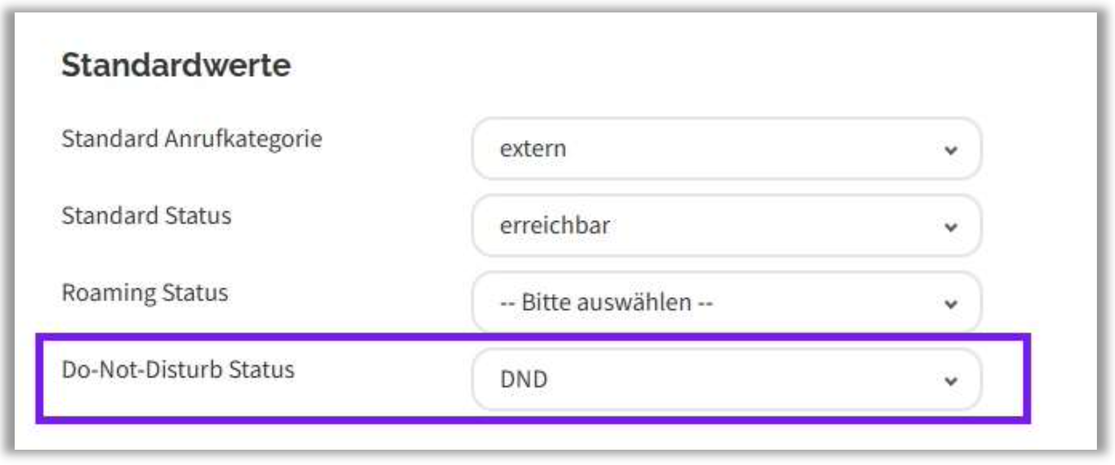Click the "Do-Not-Disturb Status" label

click(x=178, y=370)
